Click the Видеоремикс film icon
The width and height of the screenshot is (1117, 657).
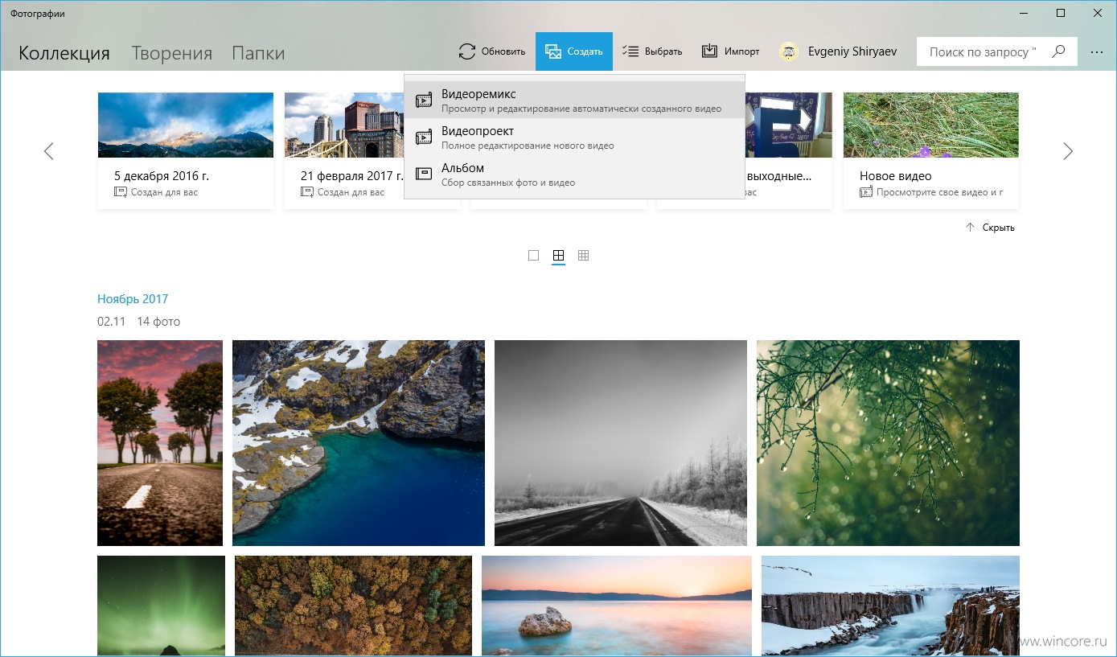point(424,100)
